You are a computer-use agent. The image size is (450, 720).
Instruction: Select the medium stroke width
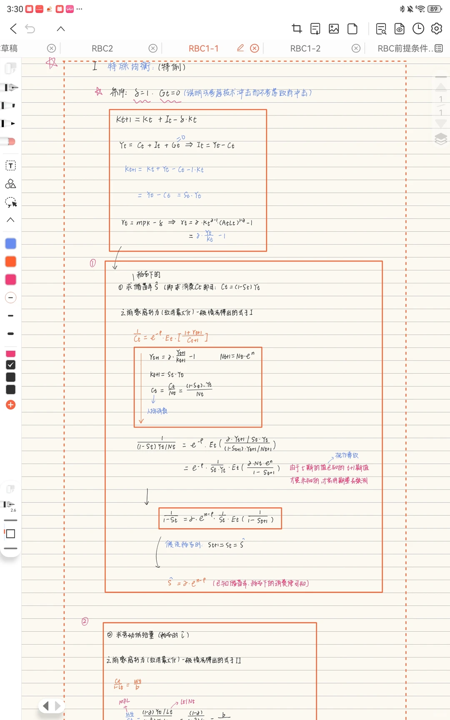point(10,316)
